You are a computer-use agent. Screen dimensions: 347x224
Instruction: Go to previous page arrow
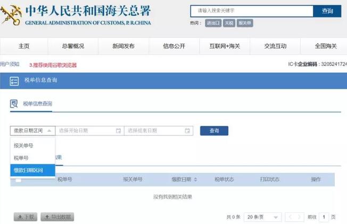tap(290, 217)
